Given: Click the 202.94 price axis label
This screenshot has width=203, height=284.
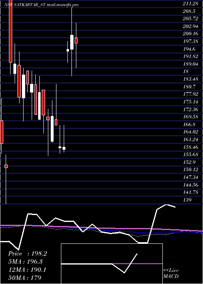Looking at the screenshot, I should [x=190, y=26].
